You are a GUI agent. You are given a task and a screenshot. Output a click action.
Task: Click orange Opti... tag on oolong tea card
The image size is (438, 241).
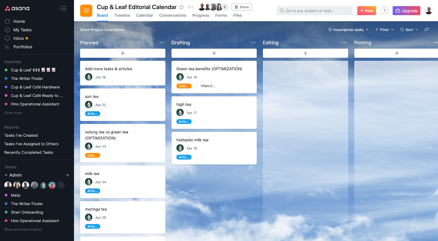click(93, 155)
